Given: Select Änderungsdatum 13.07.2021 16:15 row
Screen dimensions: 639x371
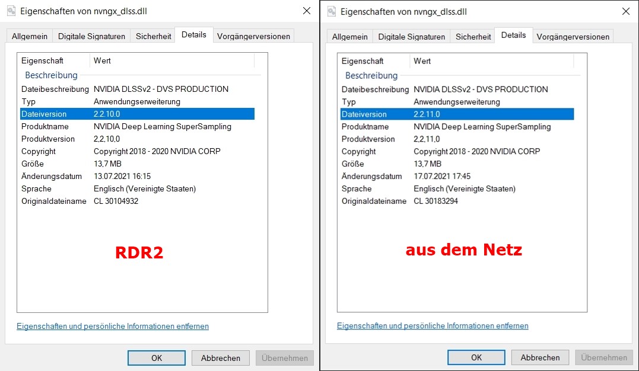Looking at the screenshot, I should click(137, 177).
